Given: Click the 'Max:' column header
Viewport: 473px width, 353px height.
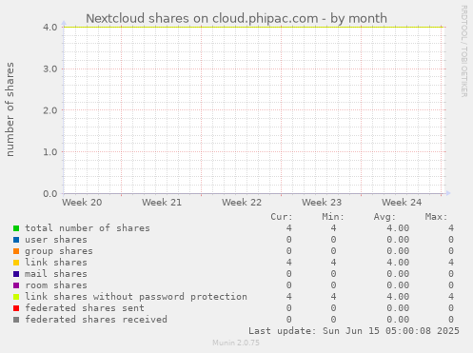Looking at the screenshot, I should pos(436,217).
